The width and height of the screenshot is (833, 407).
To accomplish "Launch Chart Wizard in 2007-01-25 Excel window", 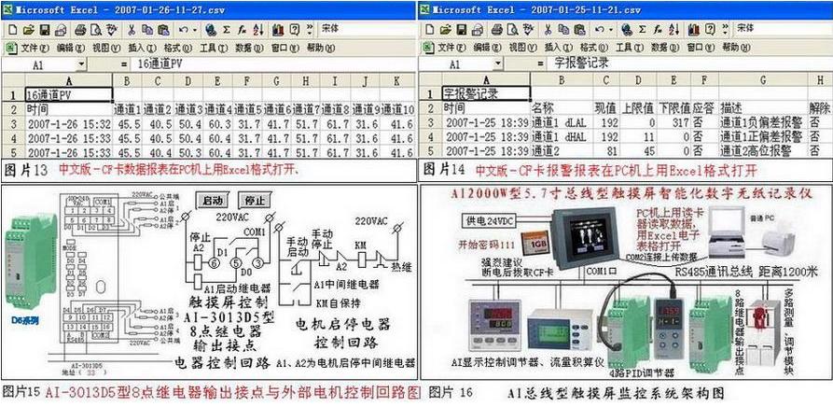I will (694, 30).
